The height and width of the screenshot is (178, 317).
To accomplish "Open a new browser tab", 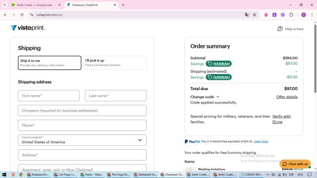I will point(123,5).
